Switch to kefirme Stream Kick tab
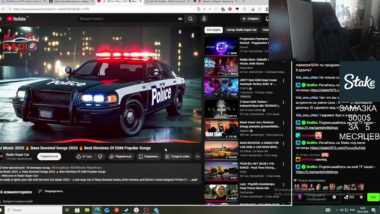The image size is (380, 214). (x=168, y=1)
